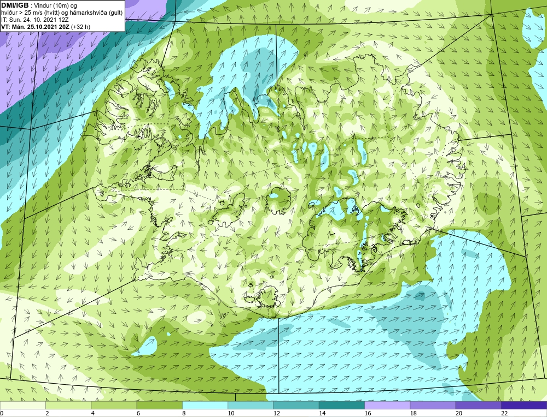
Task: Click the light lavender 16–18 m/s legend swatch
Action: coord(387,406)
